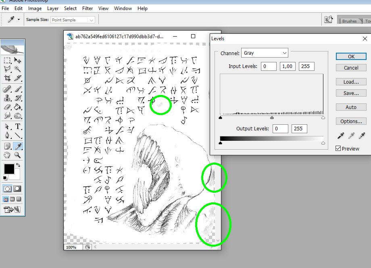
Task: Click the Jump to ImageReady icon
Action: click(x=13, y=209)
